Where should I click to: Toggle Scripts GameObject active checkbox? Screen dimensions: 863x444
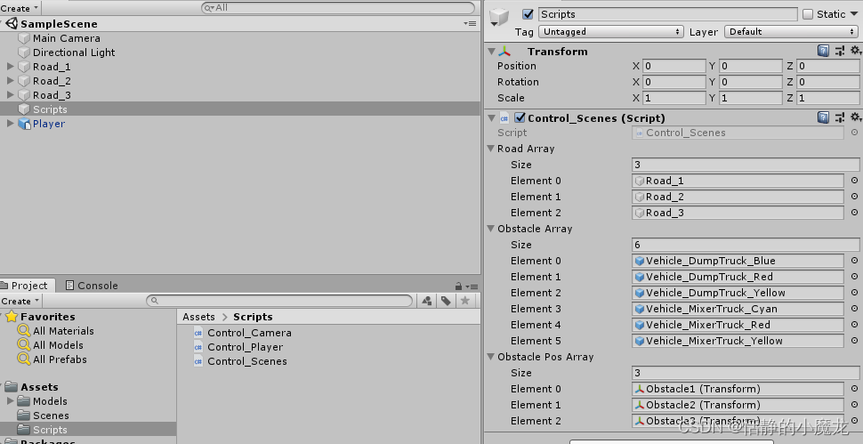click(528, 14)
